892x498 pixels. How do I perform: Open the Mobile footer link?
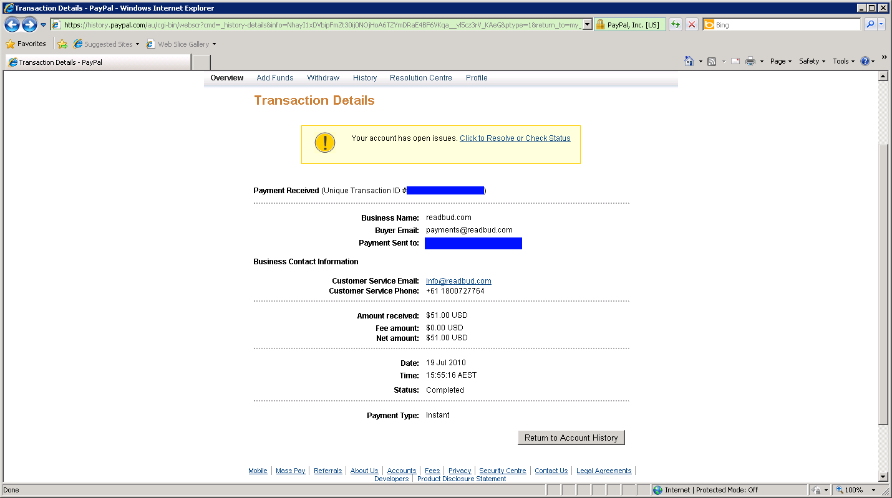(x=258, y=471)
